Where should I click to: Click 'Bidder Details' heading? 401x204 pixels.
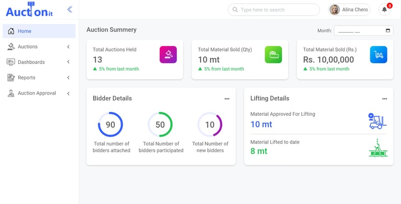pyautogui.click(x=112, y=99)
